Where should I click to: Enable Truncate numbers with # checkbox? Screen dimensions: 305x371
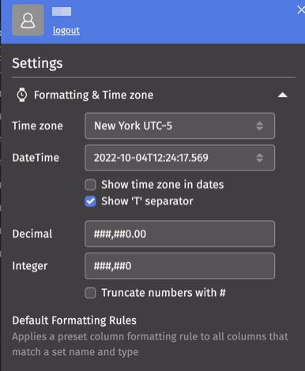tap(90, 293)
